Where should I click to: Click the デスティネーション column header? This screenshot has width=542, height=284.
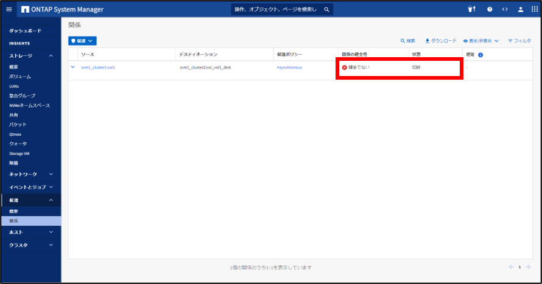[198, 55]
